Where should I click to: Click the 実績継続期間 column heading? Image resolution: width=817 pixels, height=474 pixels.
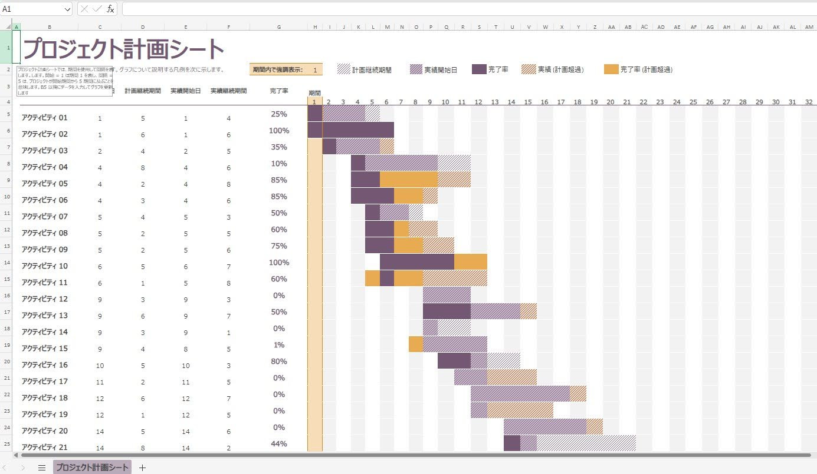click(x=228, y=91)
